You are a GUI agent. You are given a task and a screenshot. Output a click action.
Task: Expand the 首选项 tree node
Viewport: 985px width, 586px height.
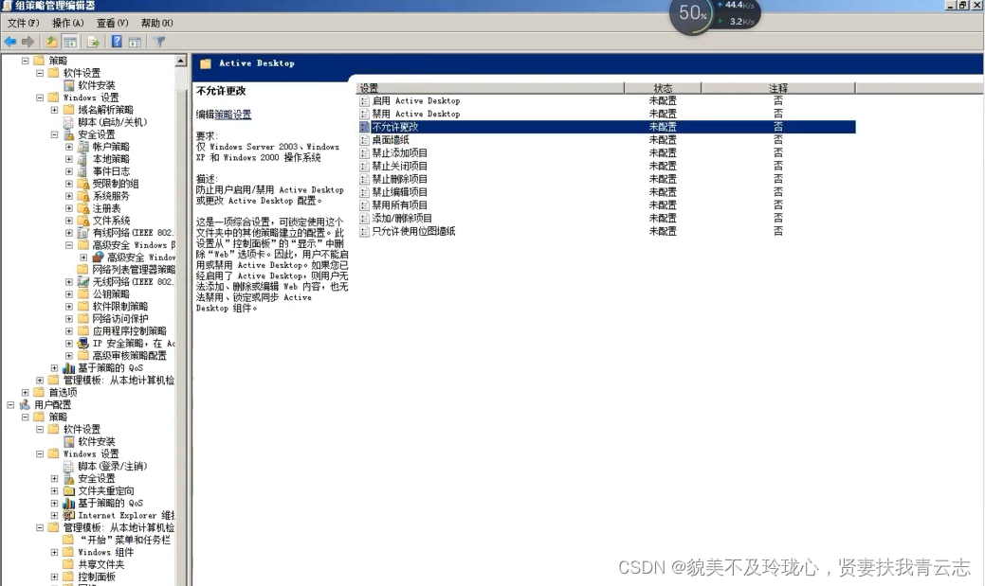(x=26, y=393)
